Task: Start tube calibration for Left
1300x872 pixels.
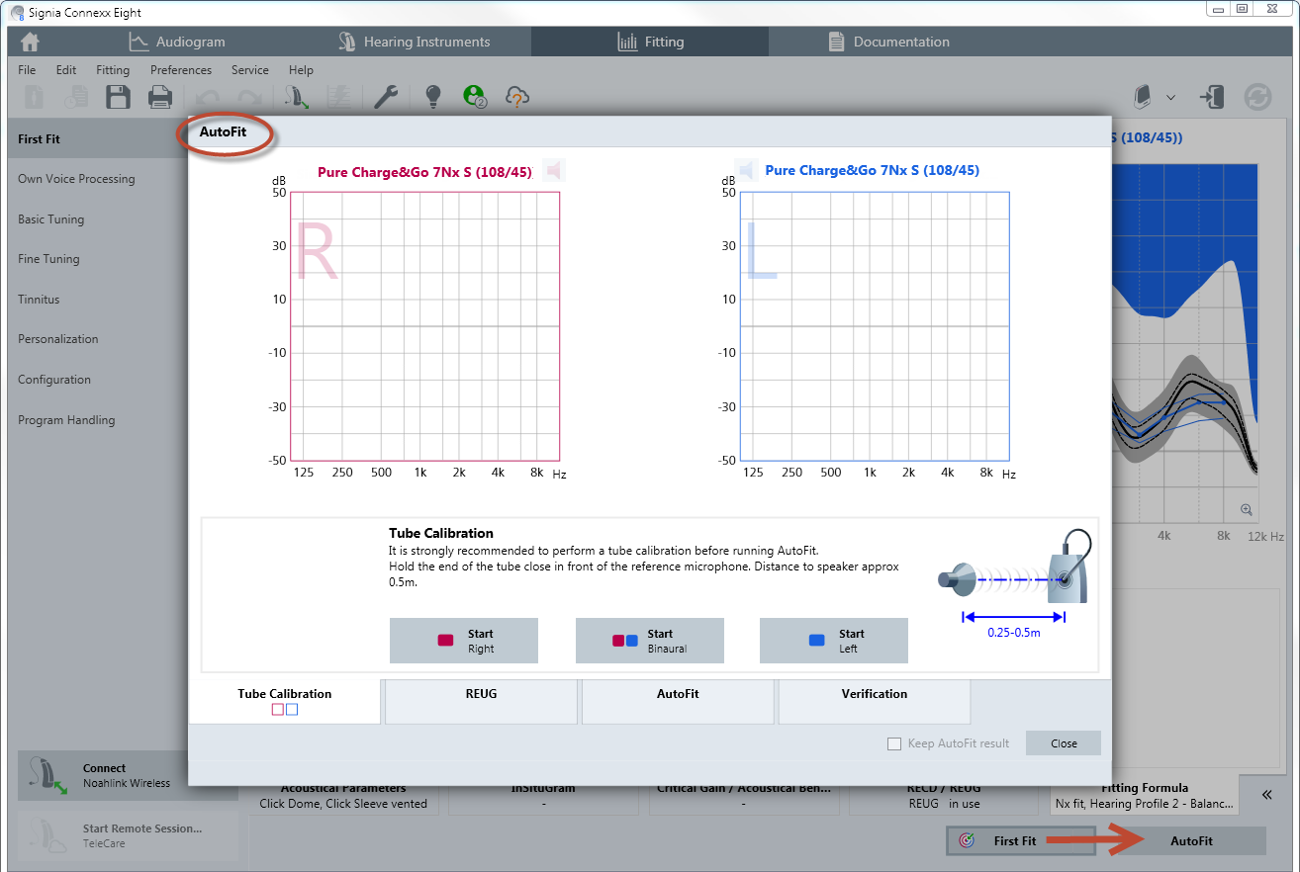Action: (834, 641)
